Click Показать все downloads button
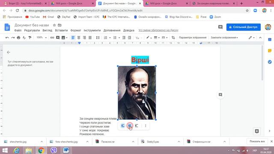The width and height of the screenshot is (274, 154). [257, 142]
